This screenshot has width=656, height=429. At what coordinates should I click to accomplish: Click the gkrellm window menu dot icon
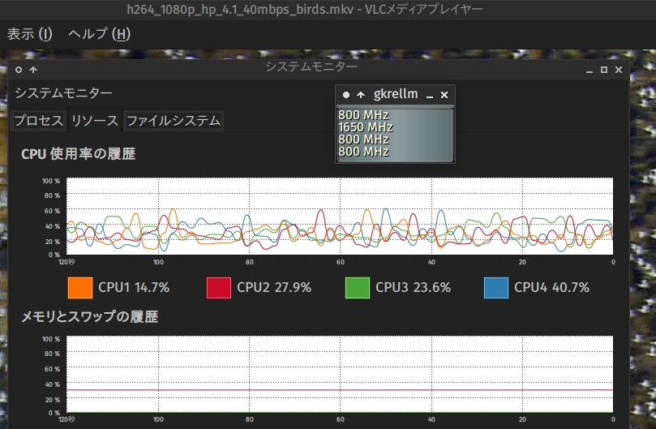click(x=346, y=95)
